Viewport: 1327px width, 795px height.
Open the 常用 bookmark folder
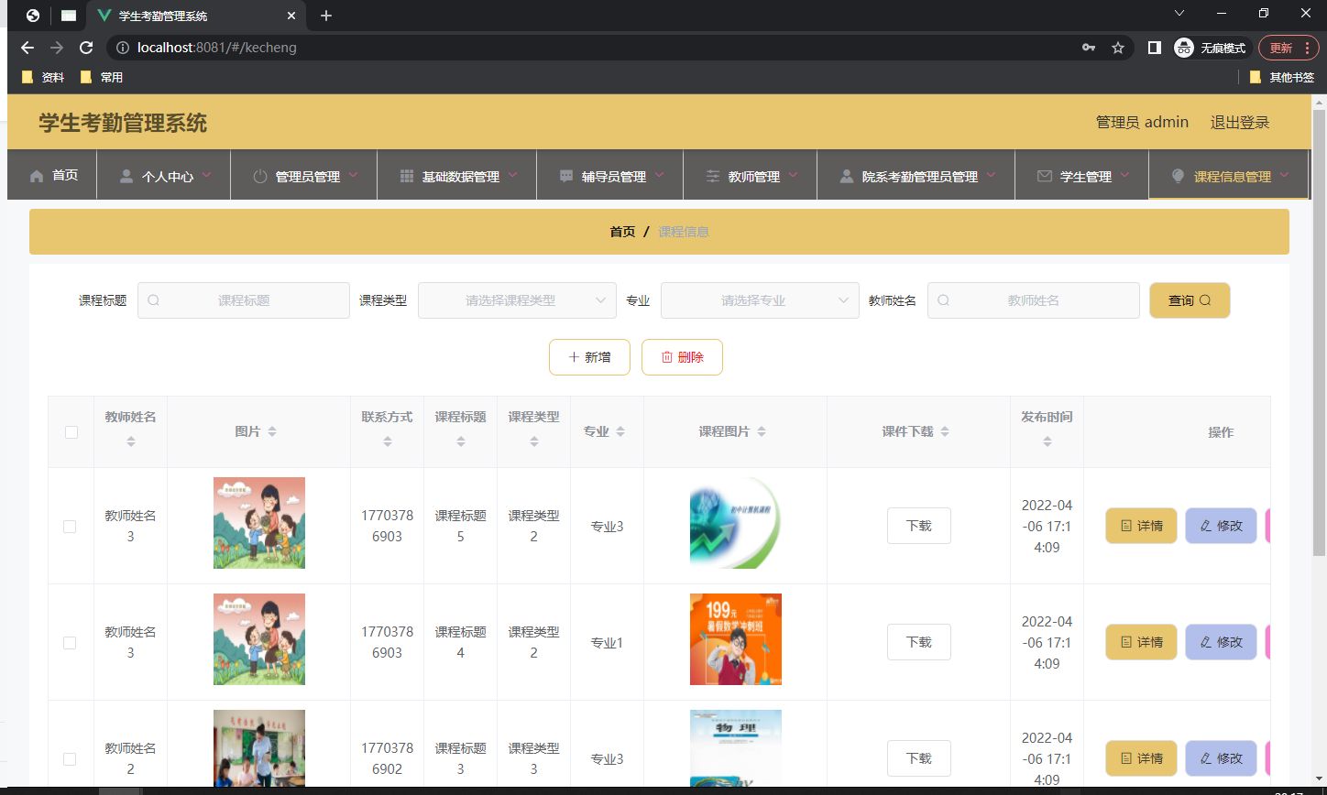click(x=102, y=78)
